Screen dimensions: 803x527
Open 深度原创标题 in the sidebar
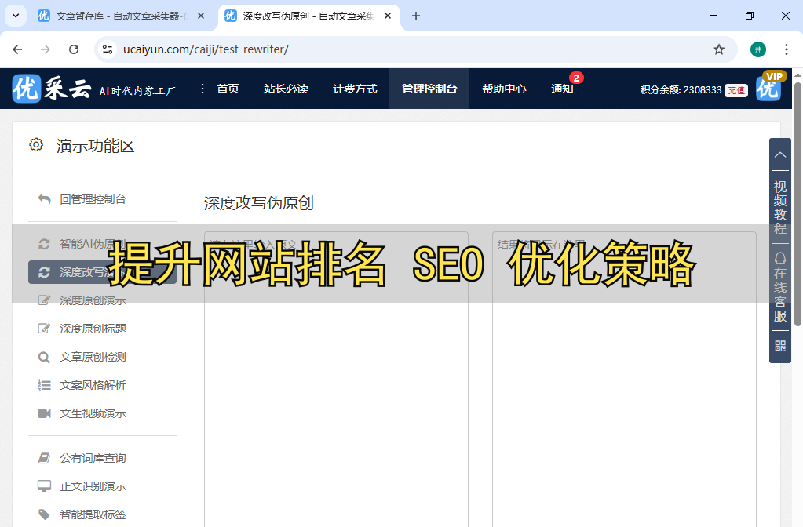(93, 329)
